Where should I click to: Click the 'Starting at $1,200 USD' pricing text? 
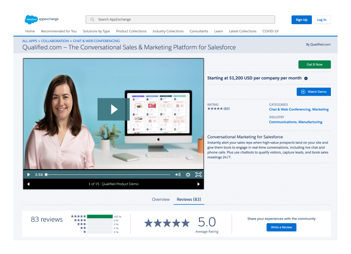click(254, 78)
